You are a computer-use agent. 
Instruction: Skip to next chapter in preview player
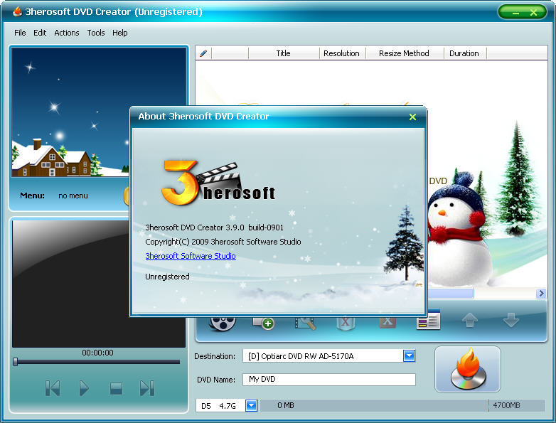pyautogui.click(x=147, y=388)
